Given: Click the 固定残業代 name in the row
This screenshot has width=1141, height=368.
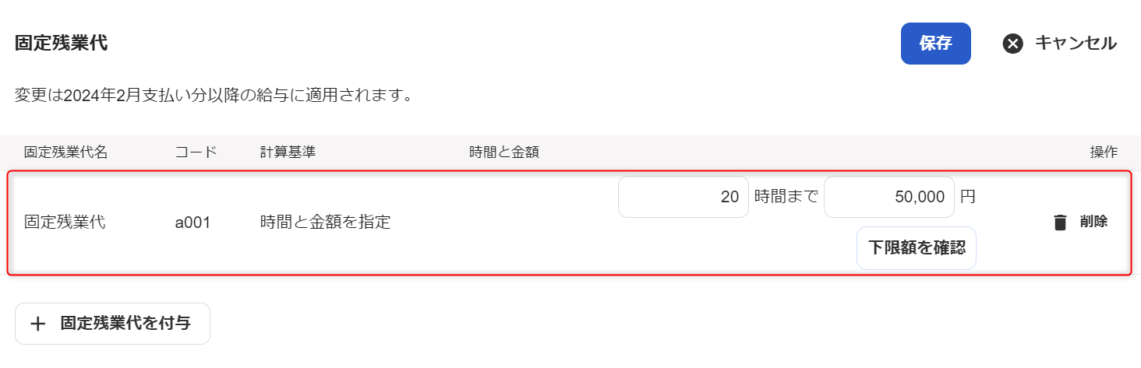Looking at the screenshot, I should pyautogui.click(x=65, y=223).
